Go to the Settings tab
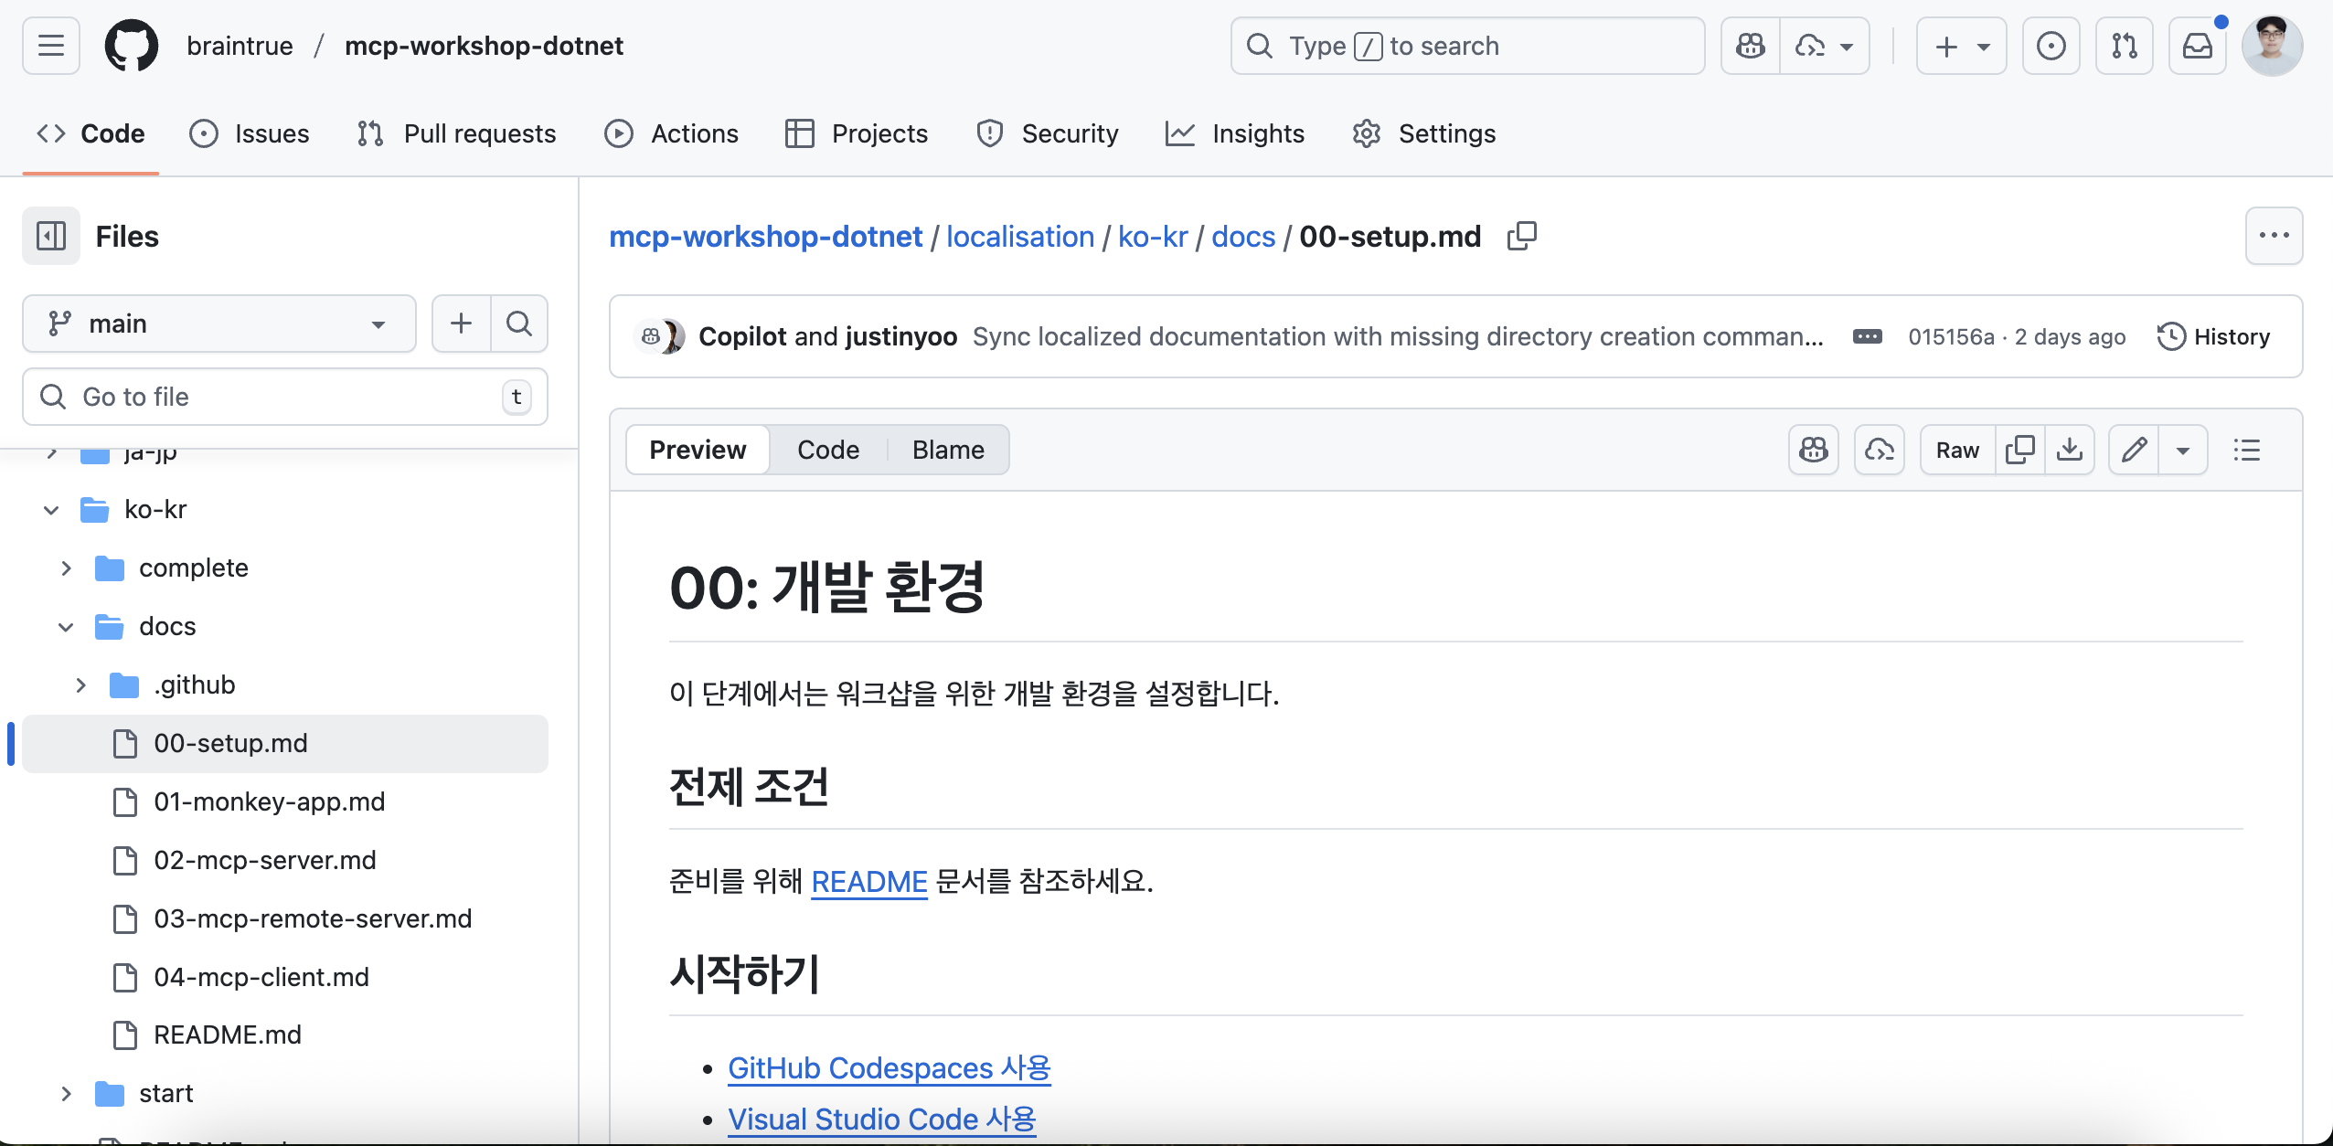Screen dimensions: 2333x1146 pos(1423,133)
